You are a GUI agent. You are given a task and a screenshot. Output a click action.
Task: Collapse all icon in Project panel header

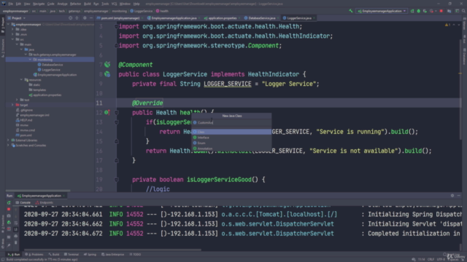coord(77,18)
